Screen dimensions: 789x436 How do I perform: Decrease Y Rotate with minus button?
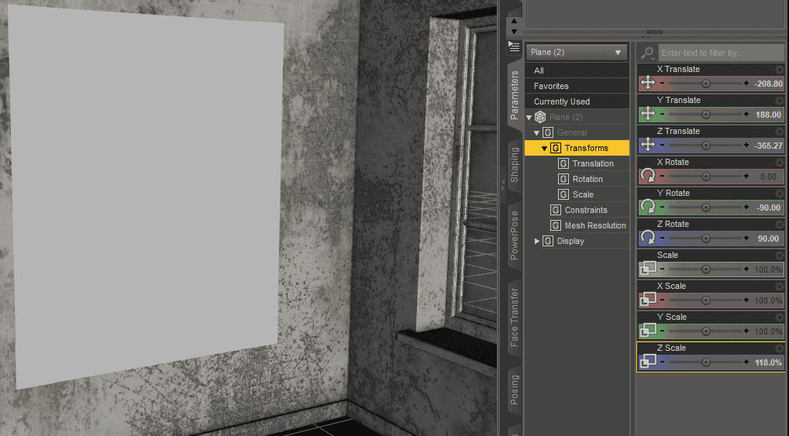tap(662, 208)
